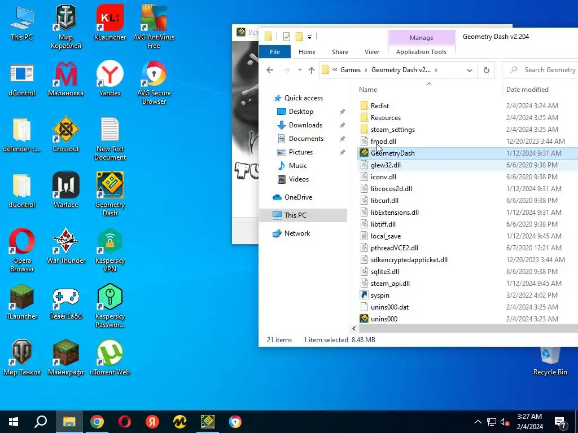Open Customize Quick Access Toolbar dropdown
The width and height of the screenshot is (578, 433).
[310, 37]
